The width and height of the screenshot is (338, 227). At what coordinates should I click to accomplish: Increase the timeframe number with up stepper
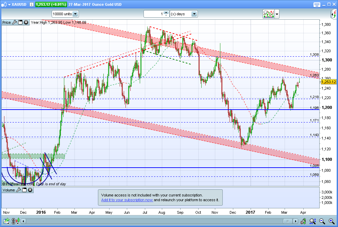166,13
